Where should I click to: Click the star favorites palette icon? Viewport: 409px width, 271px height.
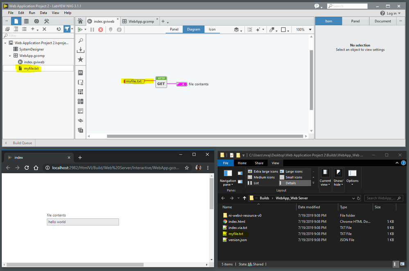pyautogui.click(x=81, y=59)
